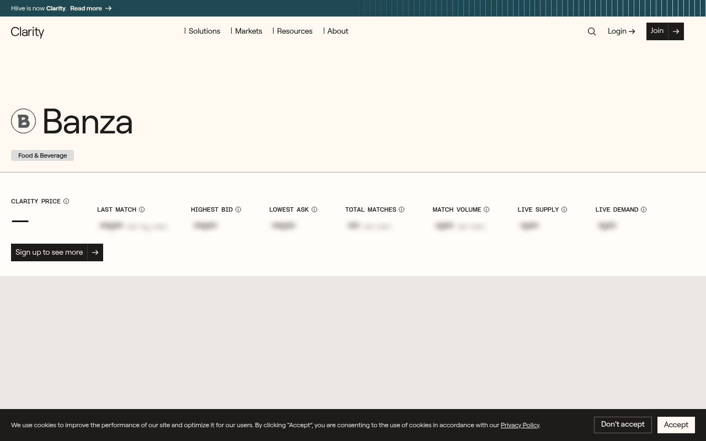This screenshot has height=441, width=706.
Task: Click the LAST MATCH label
Action: pos(117,209)
